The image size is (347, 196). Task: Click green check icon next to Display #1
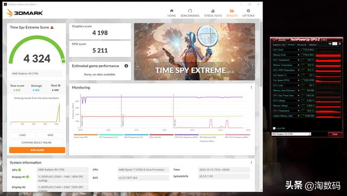(28, 177)
